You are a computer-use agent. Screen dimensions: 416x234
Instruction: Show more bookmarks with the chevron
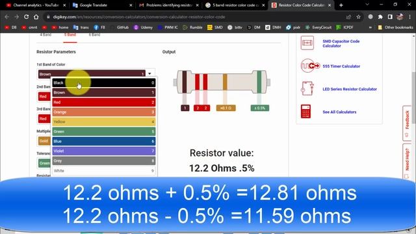(x=370, y=27)
